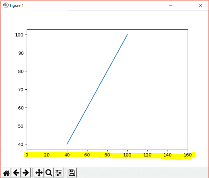Click the blue plotted line
The image size is (209, 178).
(97, 89)
